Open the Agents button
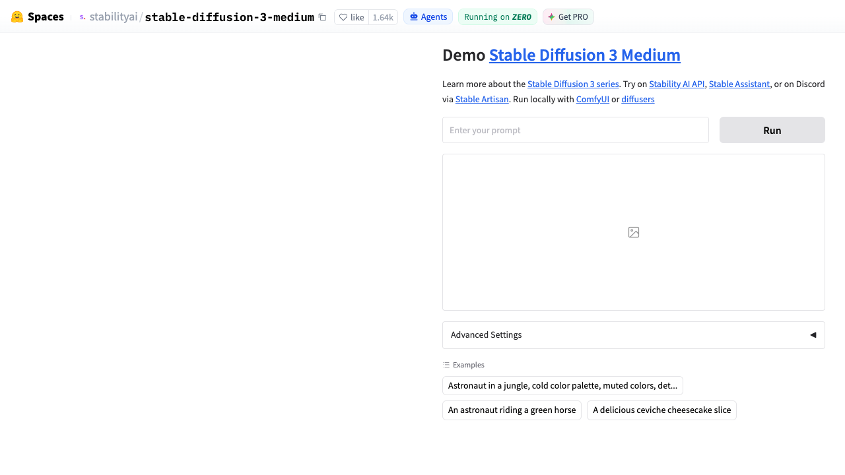The width and height of the screenshot is (845, 475). click(428, 17)
